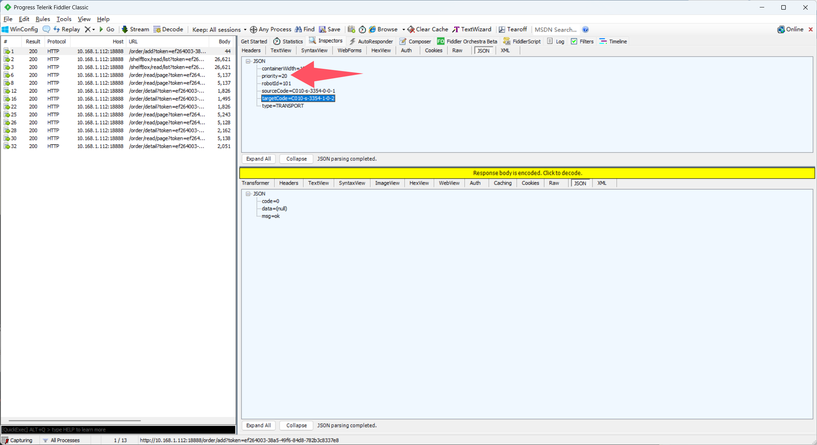Screen dimensions: 817x445
Task: Open the Rules menu
Action: [x=43, y=19]
